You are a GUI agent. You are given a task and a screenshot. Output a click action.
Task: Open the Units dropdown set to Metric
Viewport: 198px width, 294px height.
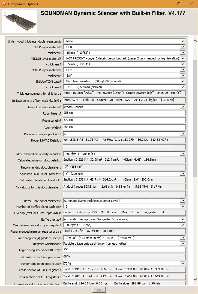tap(124, 41)
